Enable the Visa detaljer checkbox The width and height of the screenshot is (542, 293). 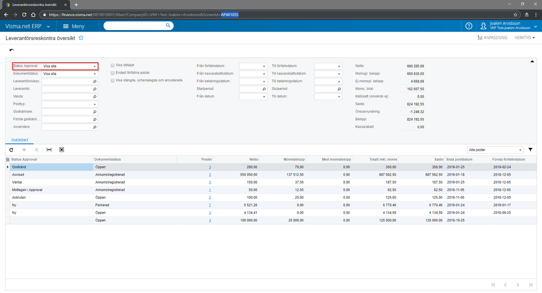point(112,65)
